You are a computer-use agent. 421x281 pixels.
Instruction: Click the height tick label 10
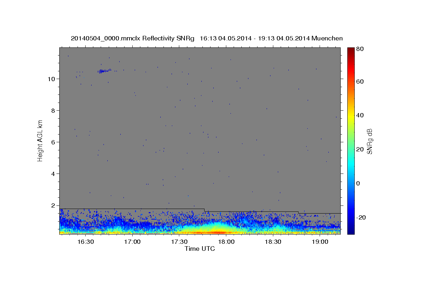(52, 79)
